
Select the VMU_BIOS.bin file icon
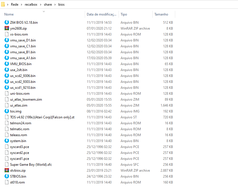pyautogui.click(x=7, y=64)
